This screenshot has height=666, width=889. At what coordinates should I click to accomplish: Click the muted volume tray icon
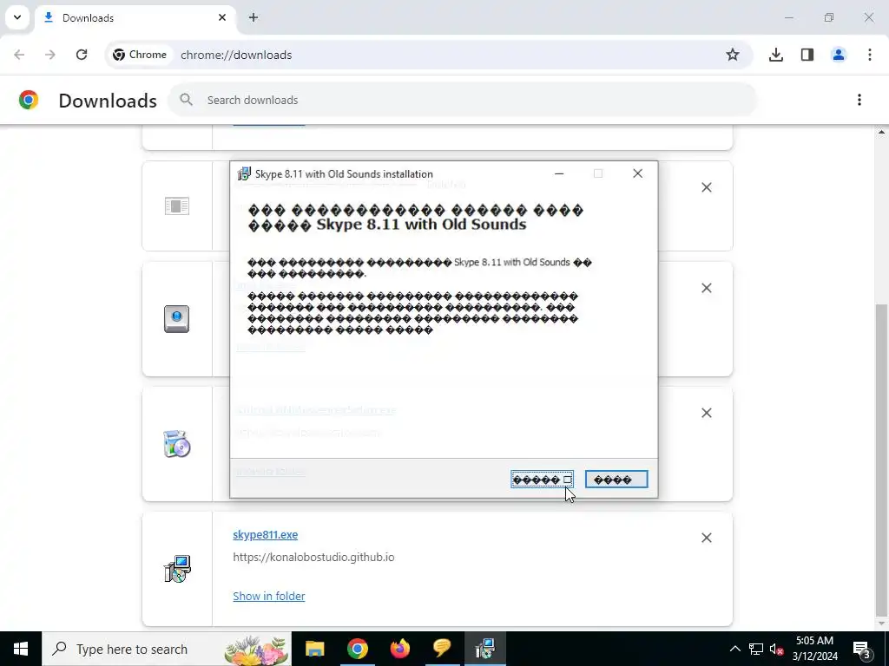click(x=776, y=649)
